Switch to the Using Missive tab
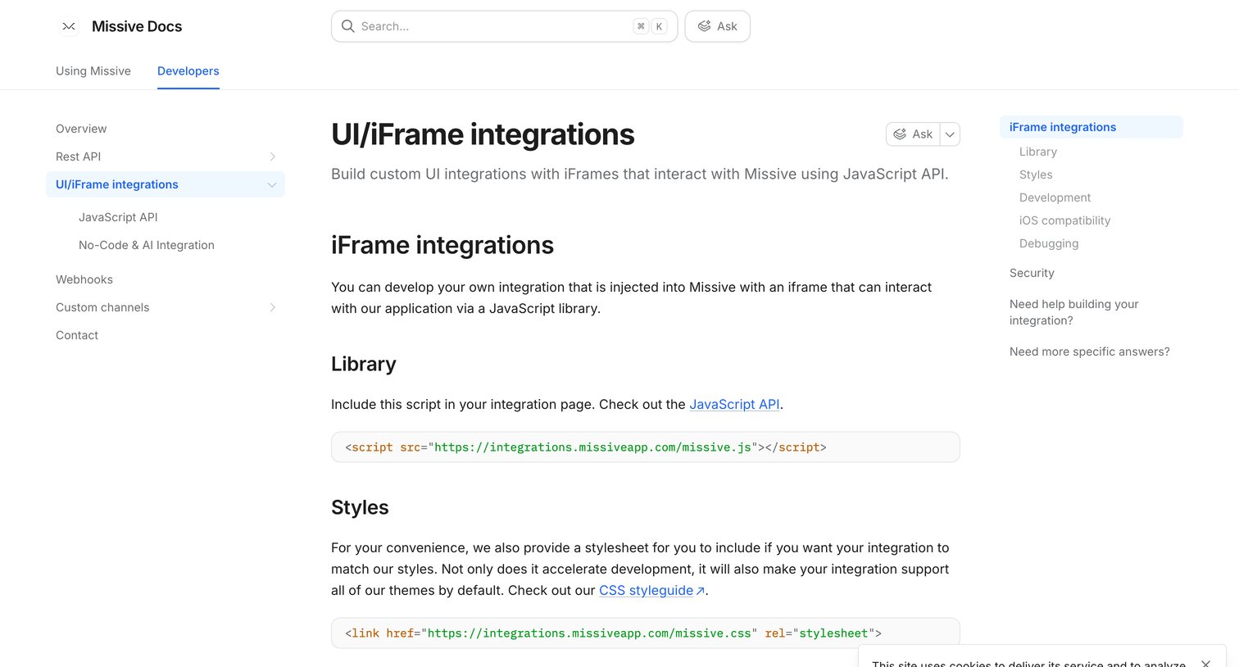Viewport: 1239px width, 667px height. pyautogui.click(x=93, y=70)
